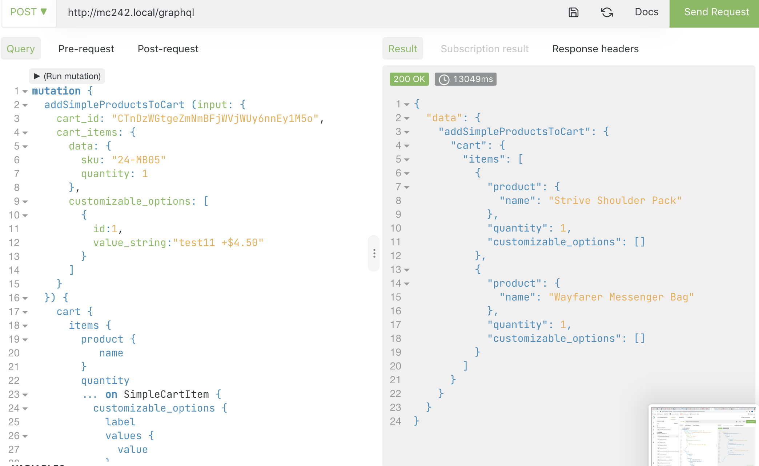This screenshot has width=759, height=466.
Task: Click the save request disk icon
Action: (574, 12)
